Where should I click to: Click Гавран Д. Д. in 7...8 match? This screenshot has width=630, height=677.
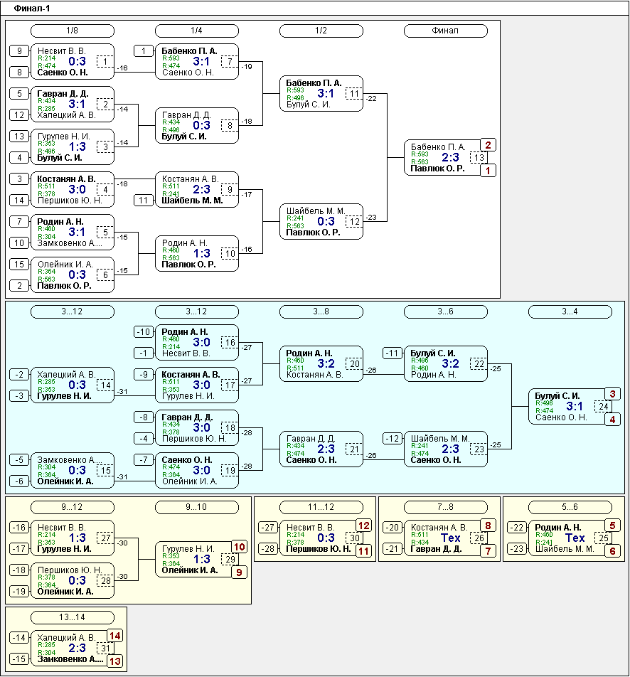click(x=436, y=549)
